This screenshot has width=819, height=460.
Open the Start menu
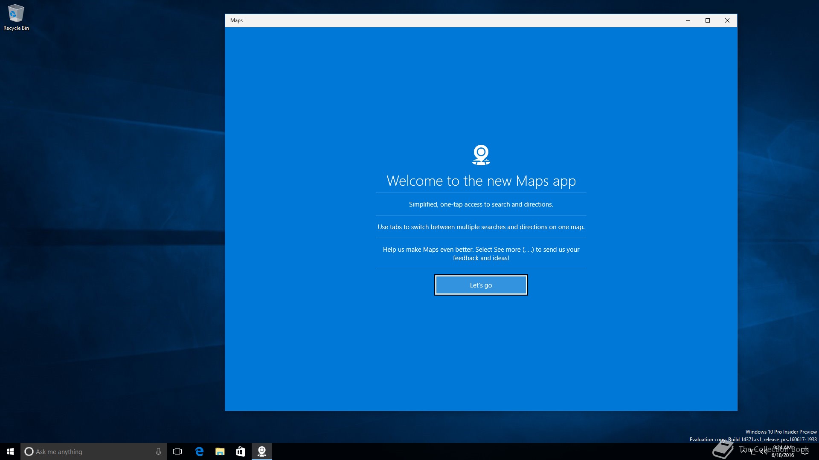(x=10, y=451)
